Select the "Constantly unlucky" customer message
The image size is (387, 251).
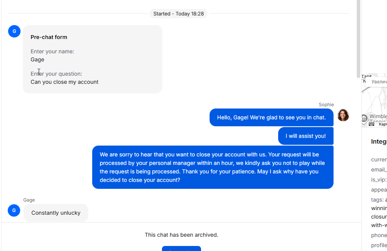coord(56,213)
